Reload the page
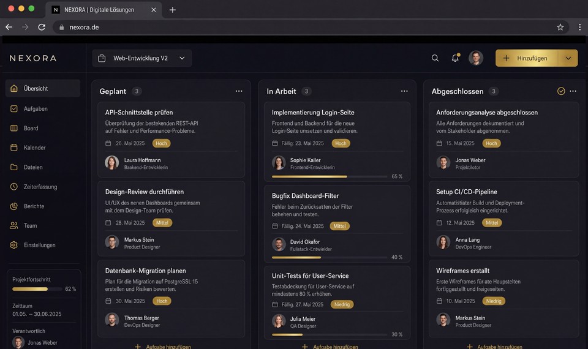This screenshot has width=588, height=349. click(42, 27)
